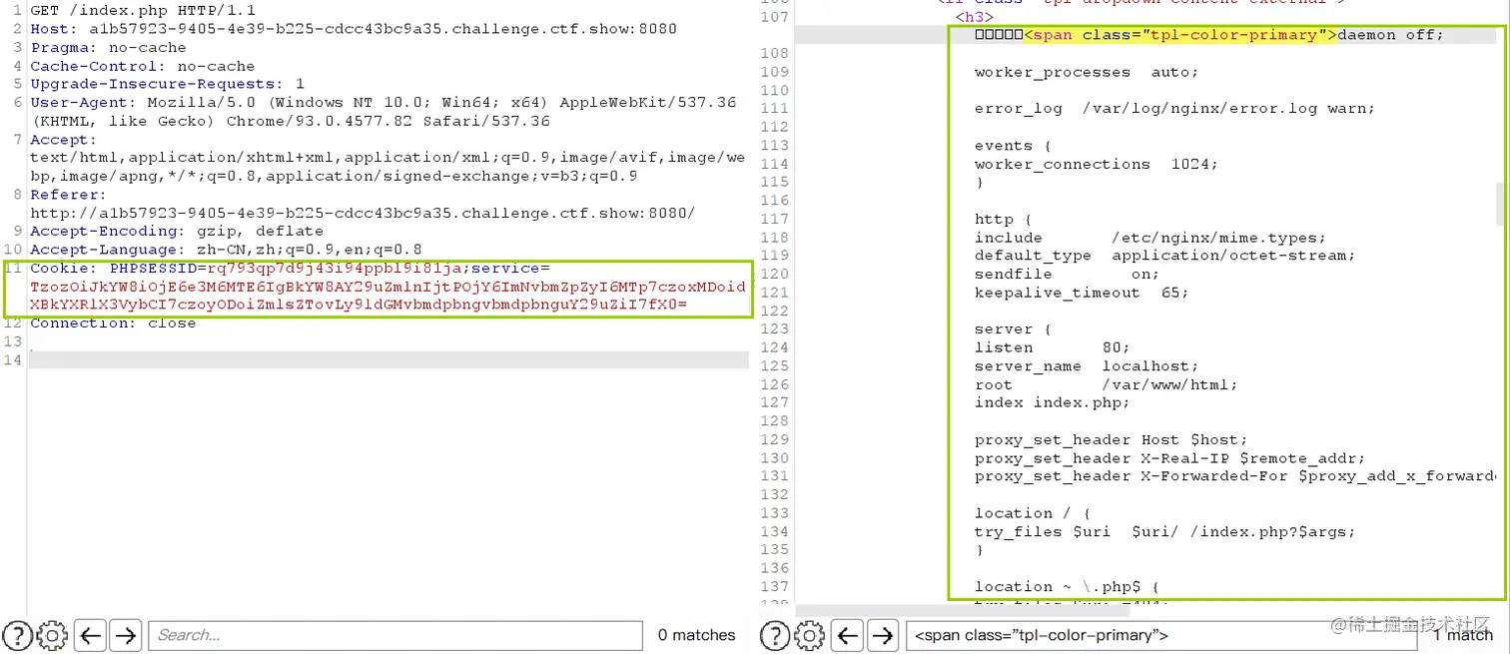The image size is (1510, 654).
Task: Open request pane search settings gear
Action: click(x=52, y=635)
